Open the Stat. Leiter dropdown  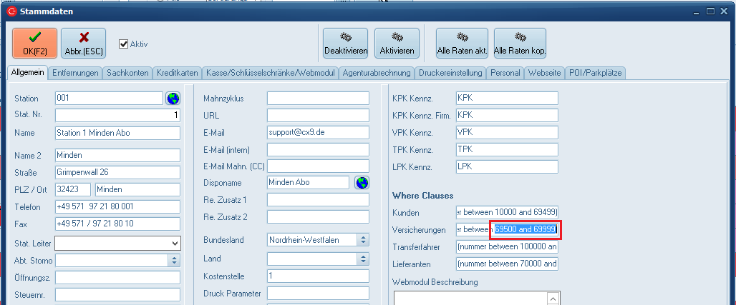pyautogui.click(x=175, y=244)
